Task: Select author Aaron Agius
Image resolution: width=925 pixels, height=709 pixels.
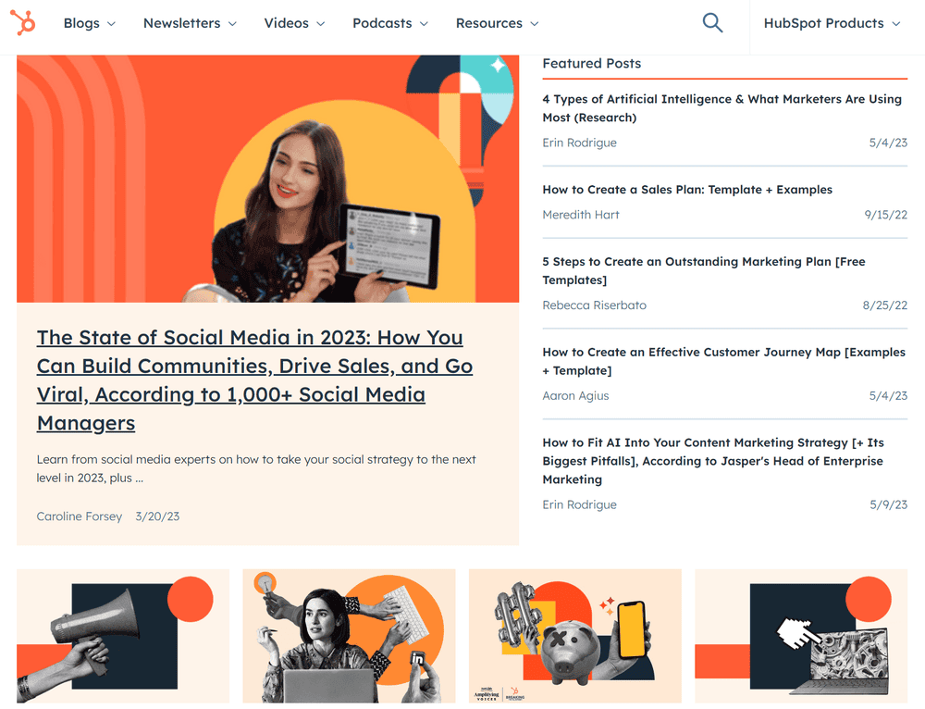Action: pos(575,396)
